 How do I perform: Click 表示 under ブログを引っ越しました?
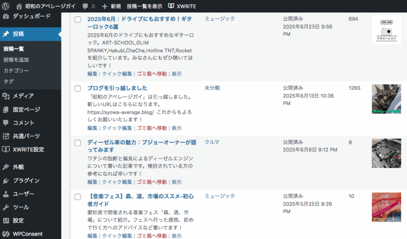pos(177,128)
